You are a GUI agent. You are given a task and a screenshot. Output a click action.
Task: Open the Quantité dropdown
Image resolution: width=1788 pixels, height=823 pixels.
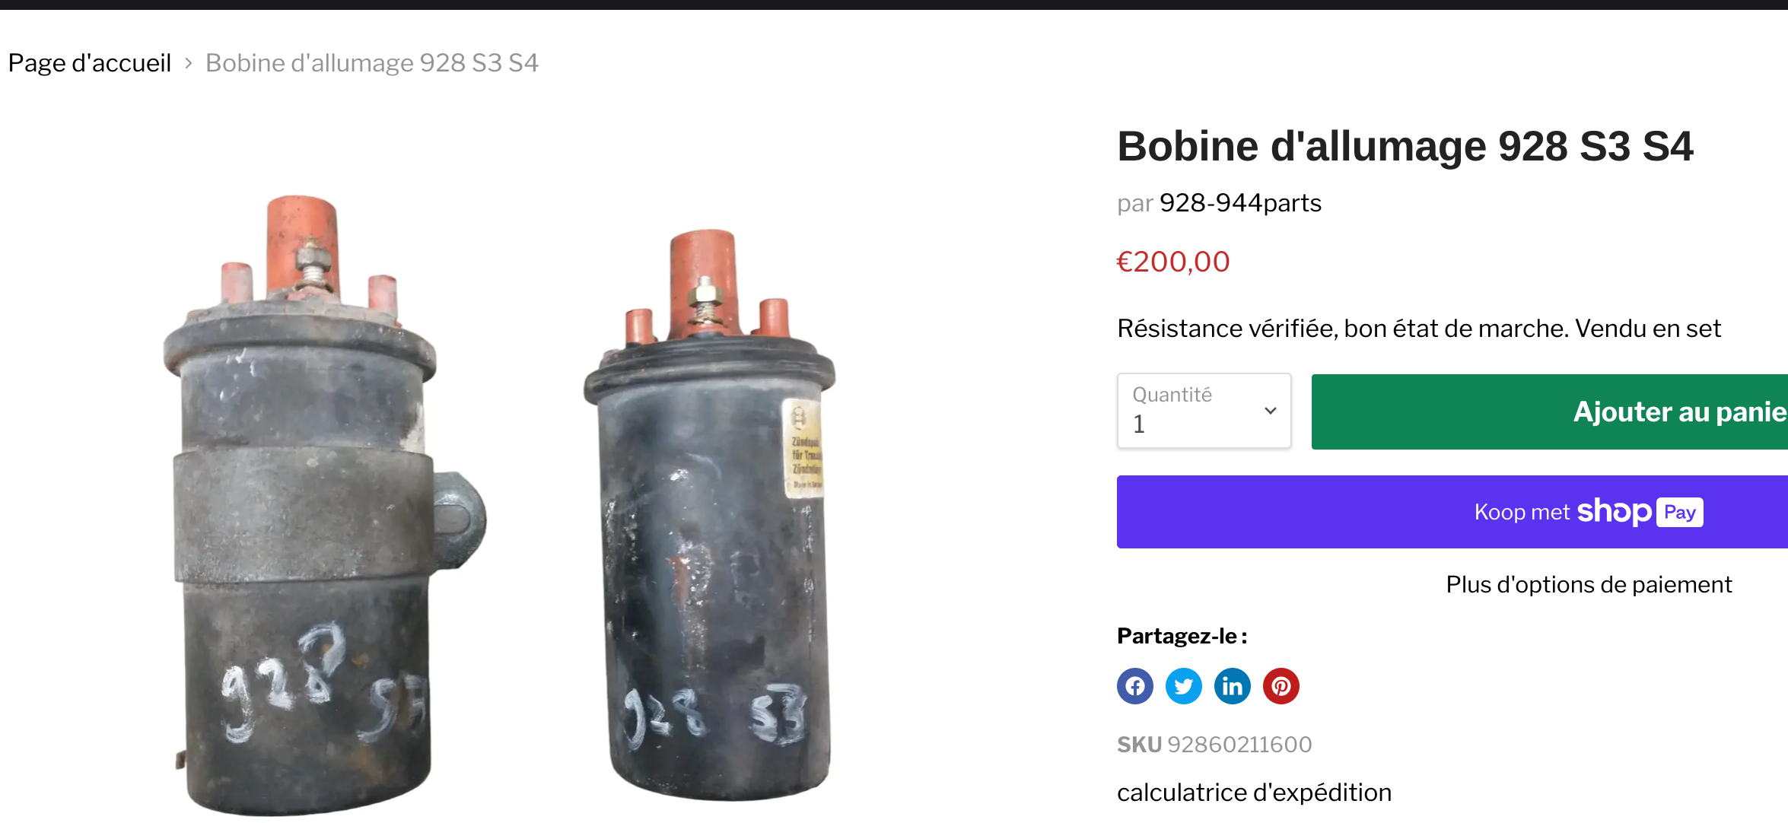click(1204, 411)
